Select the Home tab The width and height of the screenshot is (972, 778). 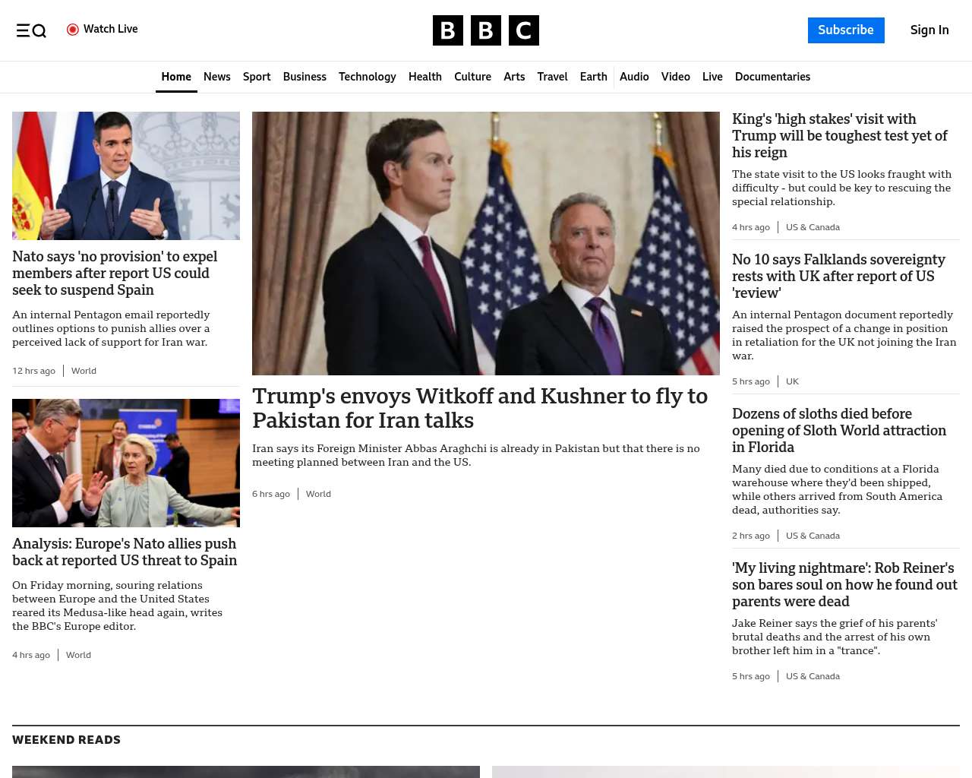176,77
